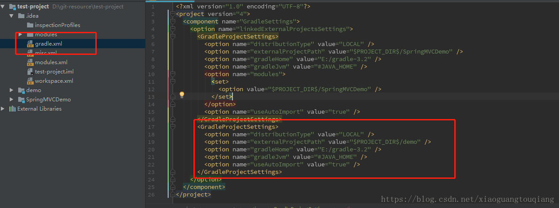This screenshot has height=208, width=559.
Task: Expand the demo module arrow
Action: click(12, 90)
